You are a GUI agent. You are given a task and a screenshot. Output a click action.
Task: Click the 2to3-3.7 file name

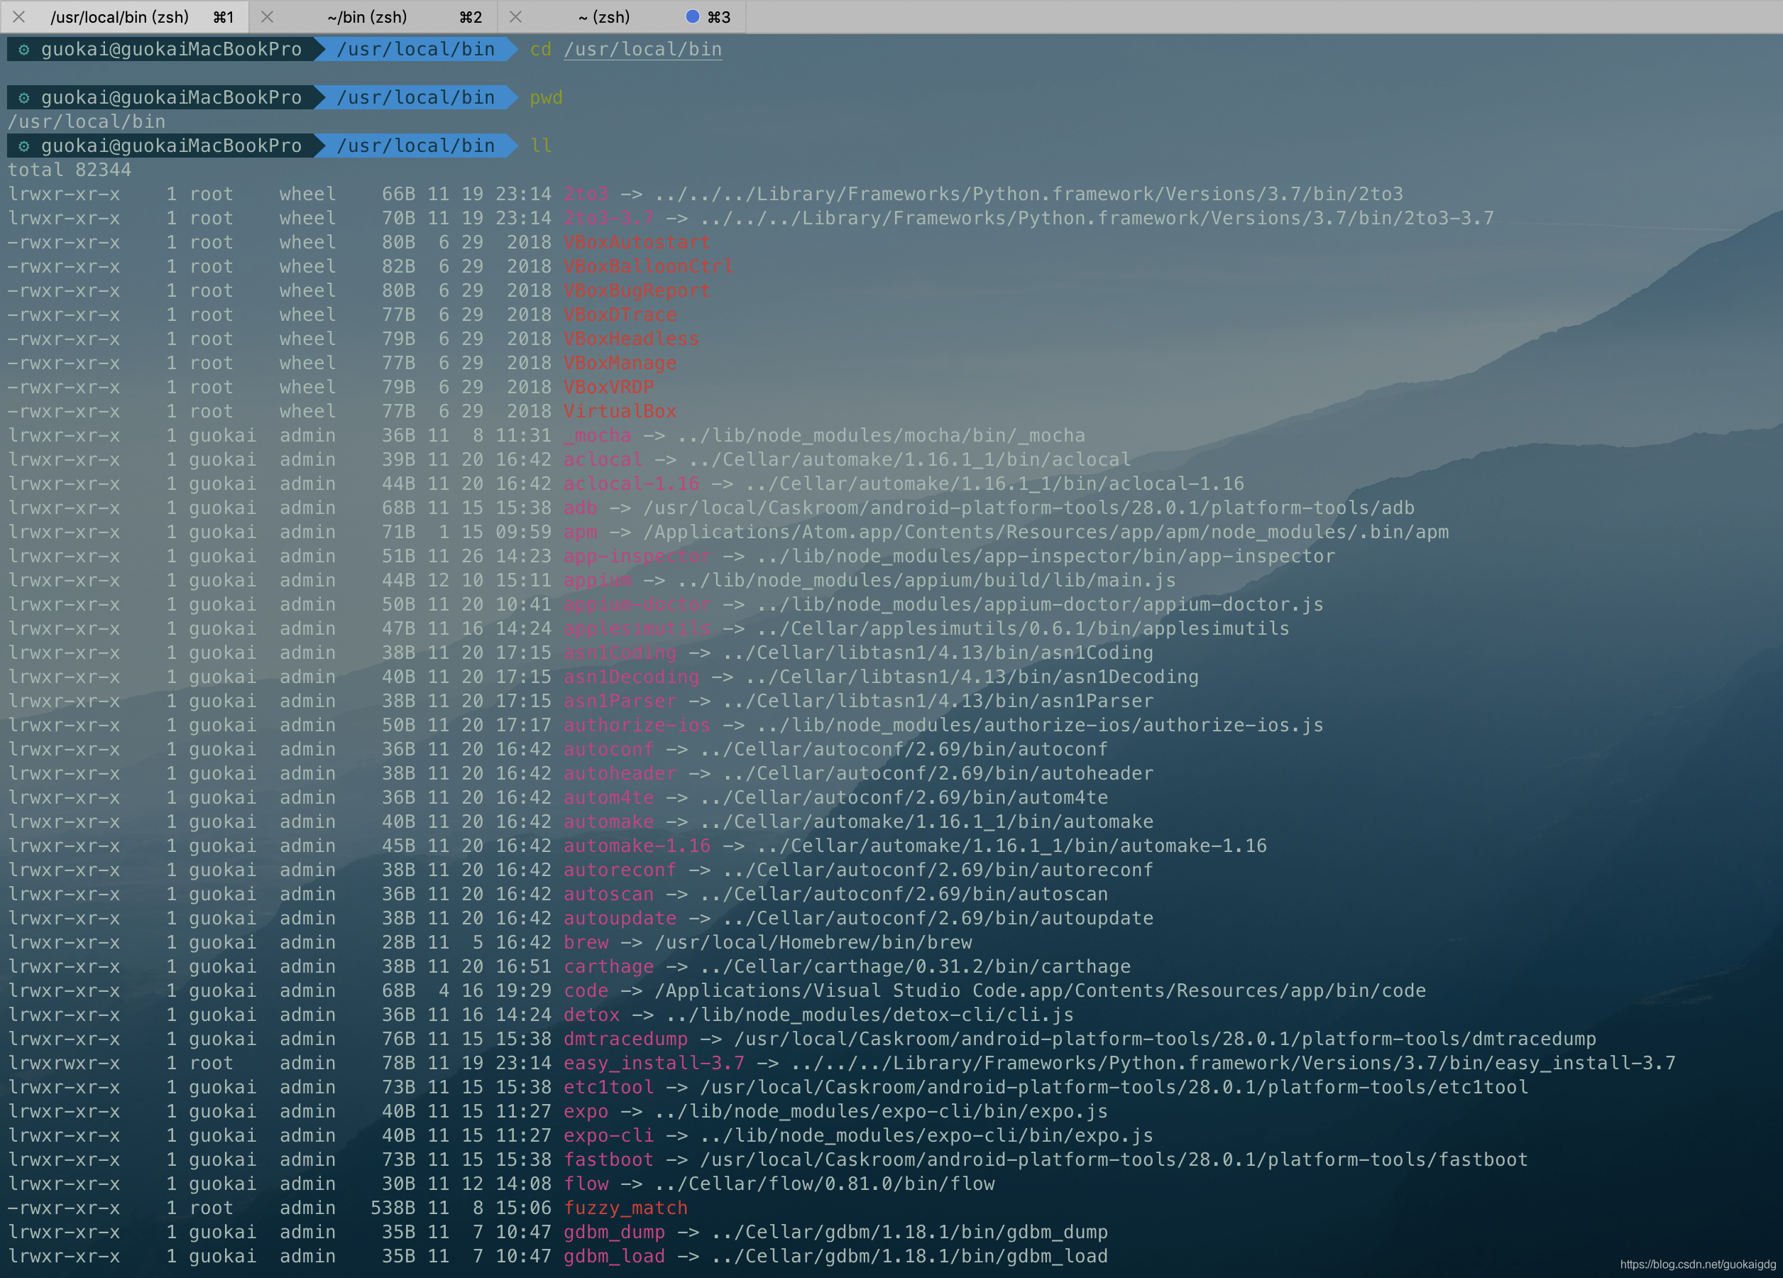coord(608,218)
